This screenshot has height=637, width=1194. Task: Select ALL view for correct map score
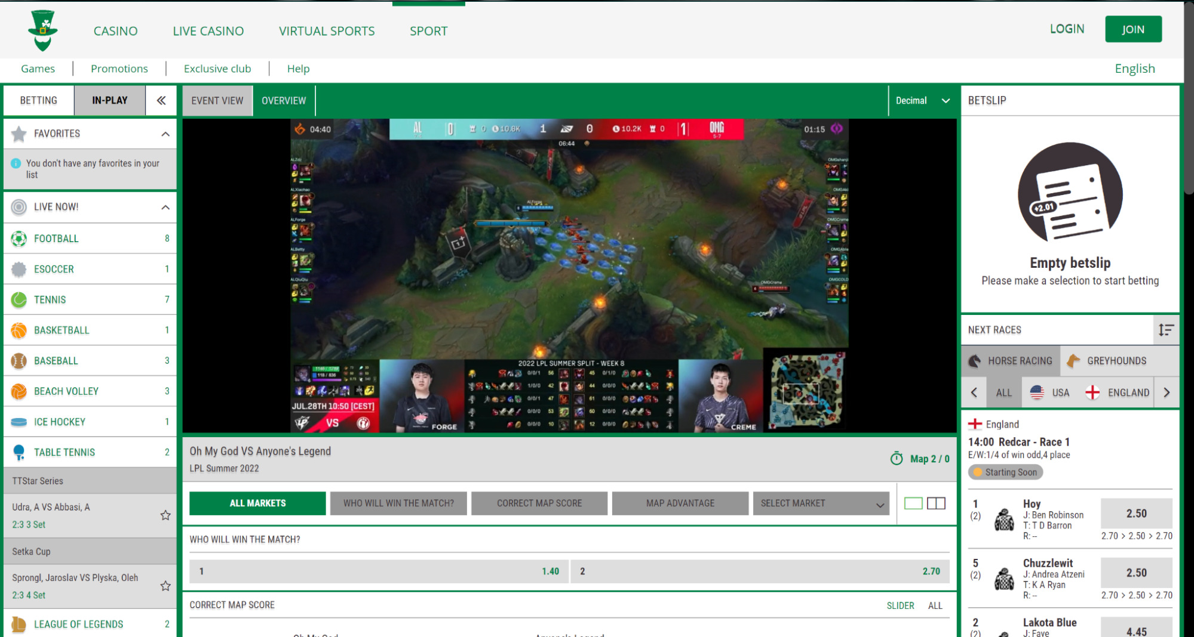pos(935,605)
